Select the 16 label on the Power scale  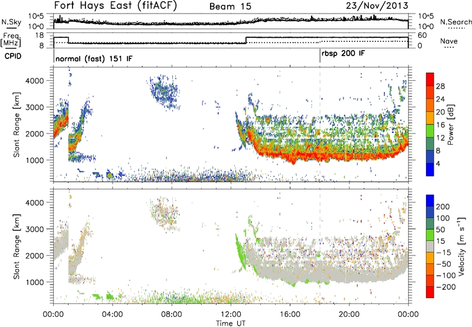coord(440,125)
